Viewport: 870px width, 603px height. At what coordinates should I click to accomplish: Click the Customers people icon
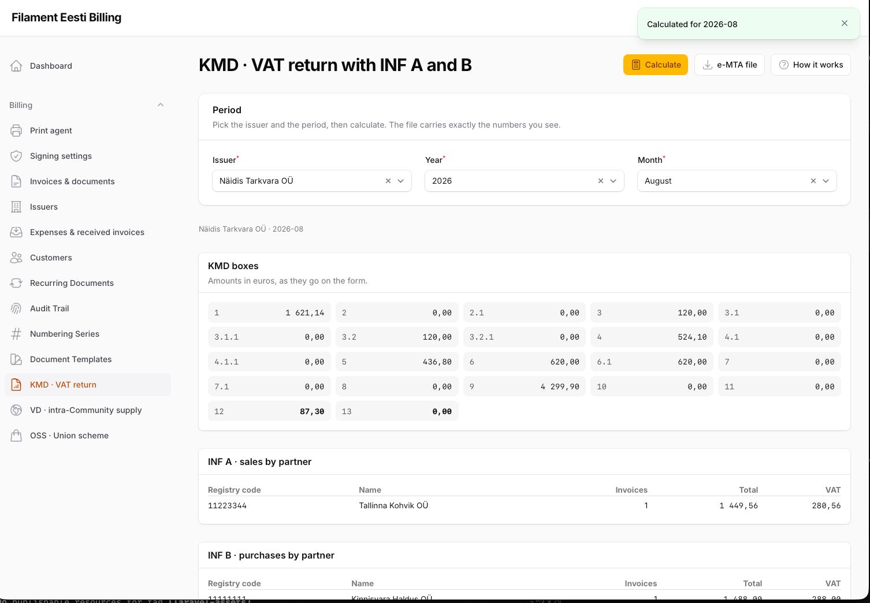[x=16, y=258]
